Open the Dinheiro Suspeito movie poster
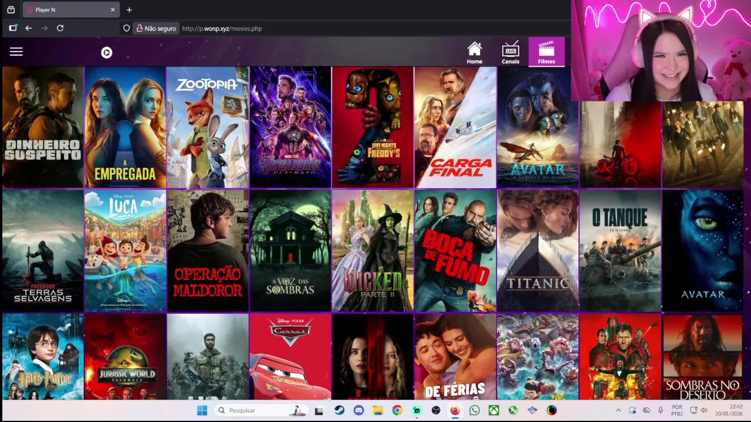Image resolution: width=751 pixels, height=422 pixels. 43,127
